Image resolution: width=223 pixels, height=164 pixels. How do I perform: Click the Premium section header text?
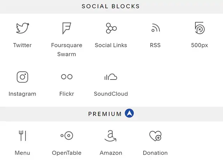tap(105, 114)
